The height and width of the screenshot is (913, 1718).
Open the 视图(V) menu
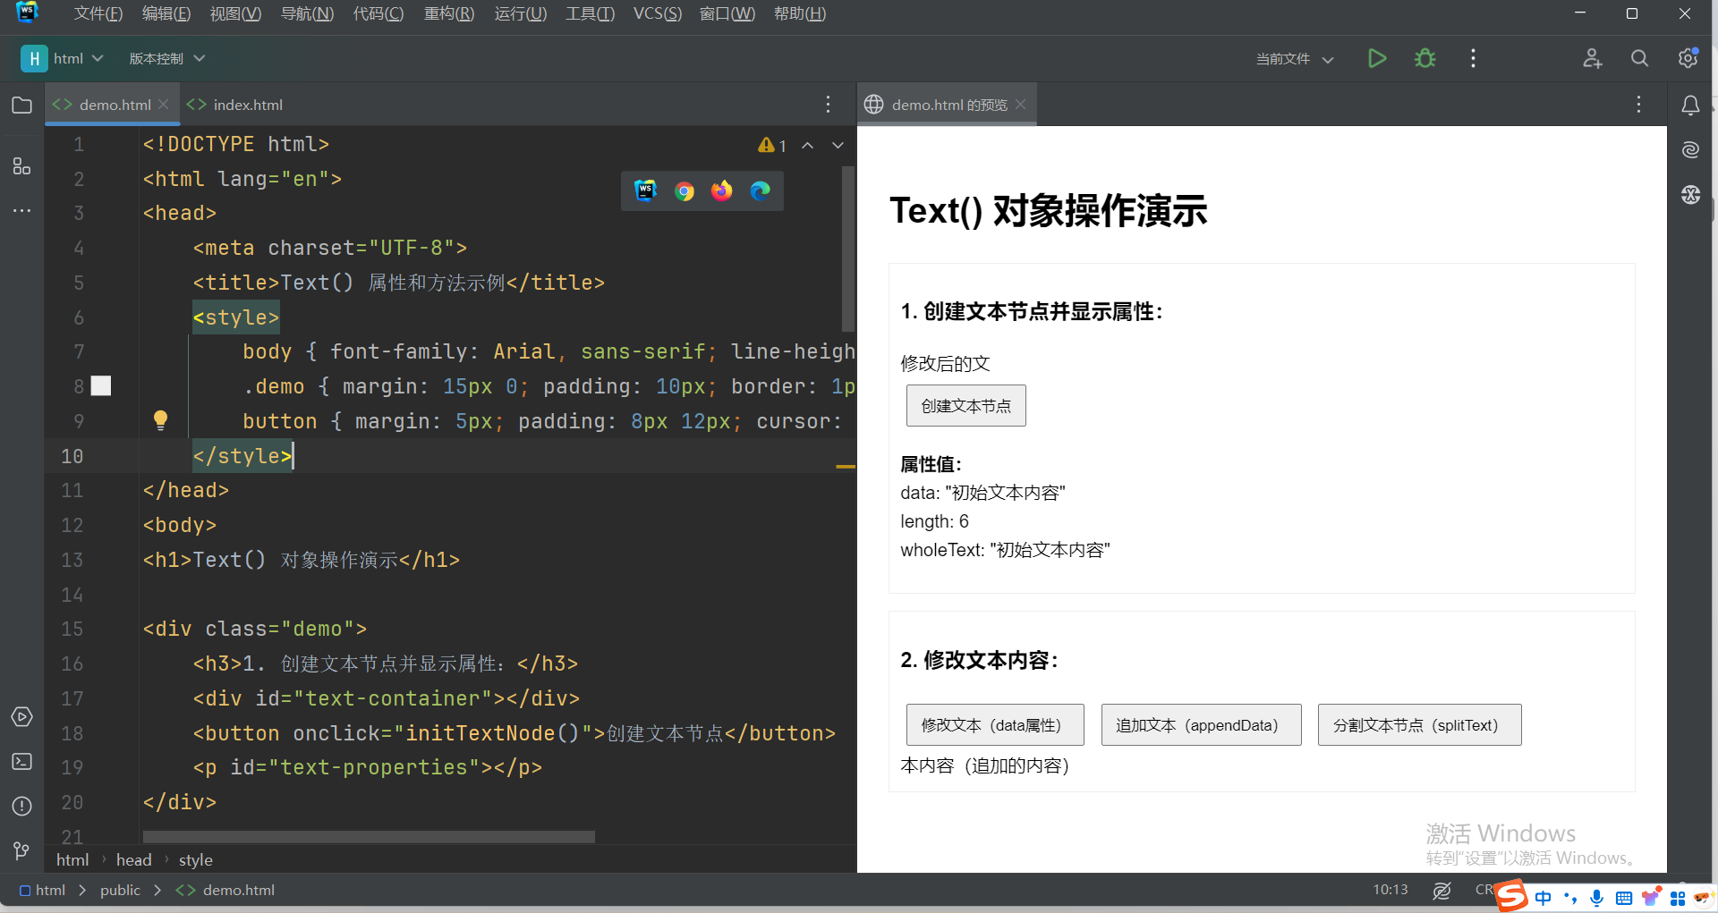click(234, 13)
